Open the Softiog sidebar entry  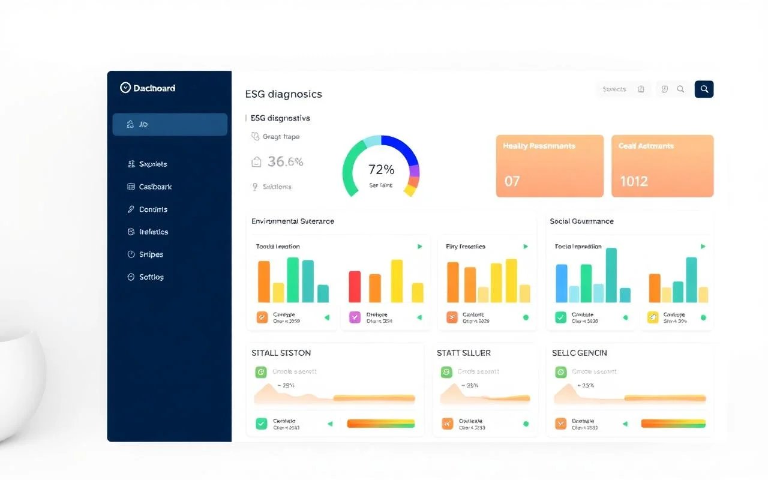[146, 277]
